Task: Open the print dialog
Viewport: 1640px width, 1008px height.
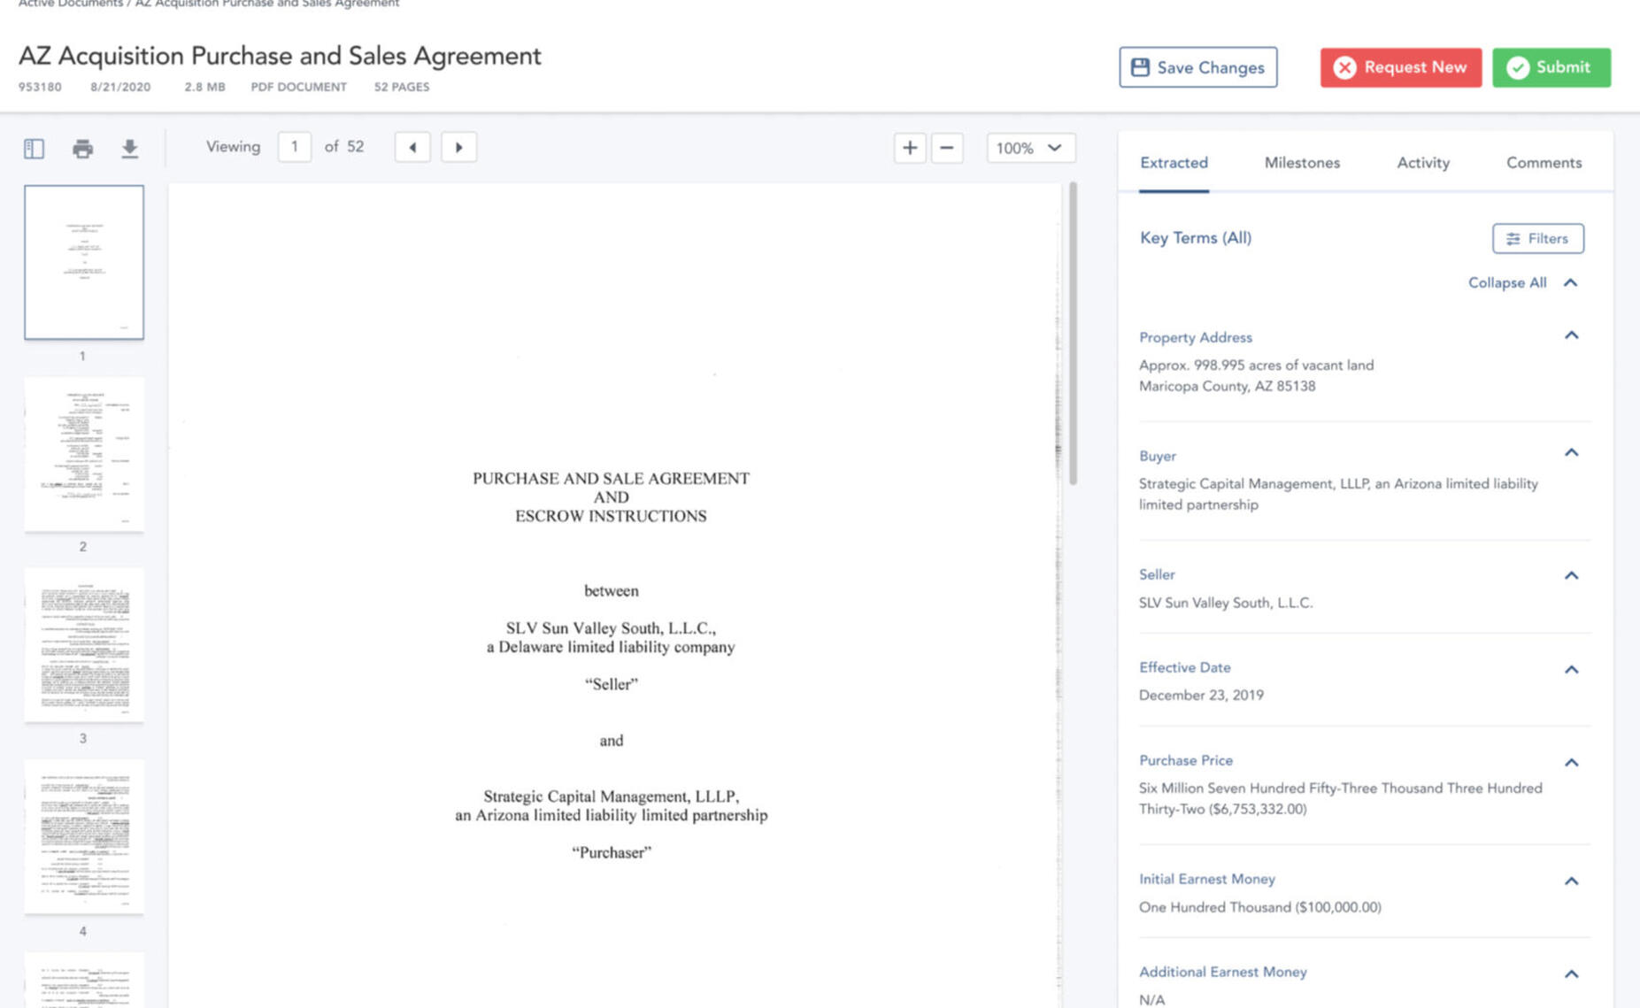Action: point(82,149)
